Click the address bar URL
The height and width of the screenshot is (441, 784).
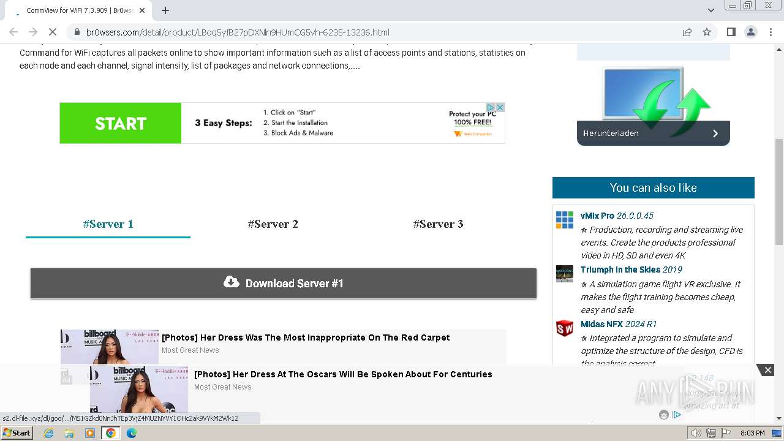(x=238, y=32)
